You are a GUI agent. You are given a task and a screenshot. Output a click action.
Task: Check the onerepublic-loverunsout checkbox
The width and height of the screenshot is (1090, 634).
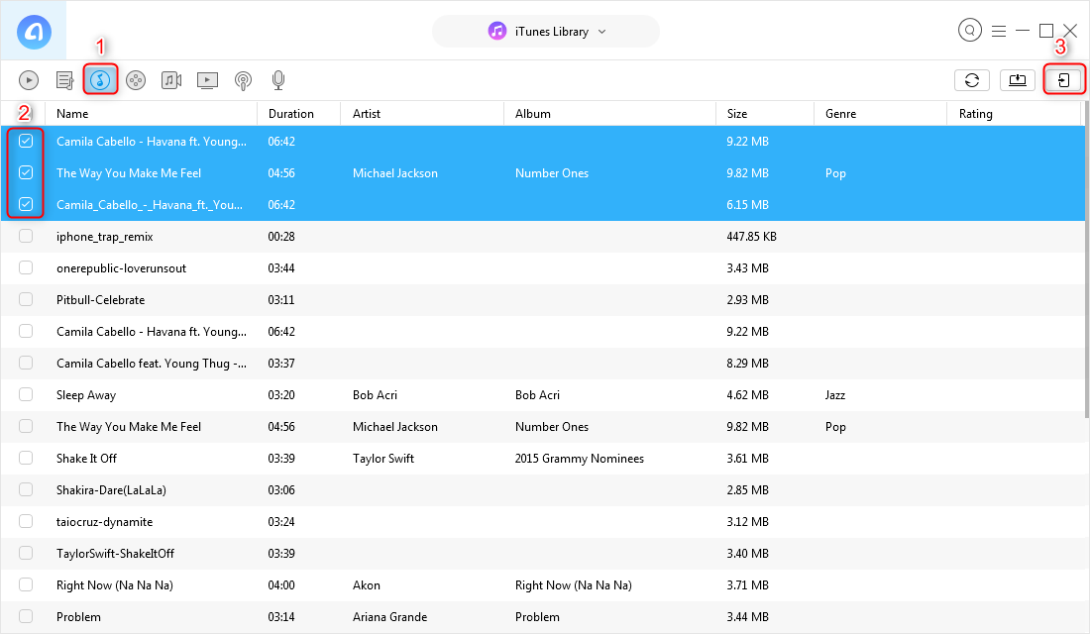tap(26, 267)
